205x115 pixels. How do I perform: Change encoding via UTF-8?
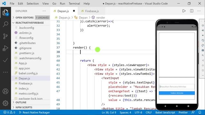tap(138, 112)
